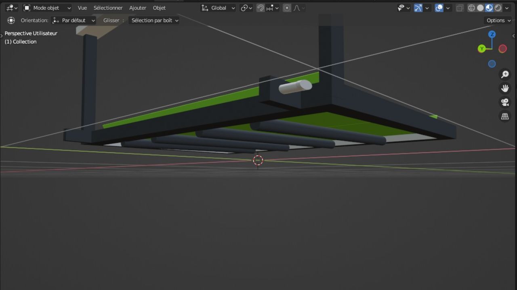
Task: Click the green Y axis gizmo ball
Action: (x=481, y=49)
